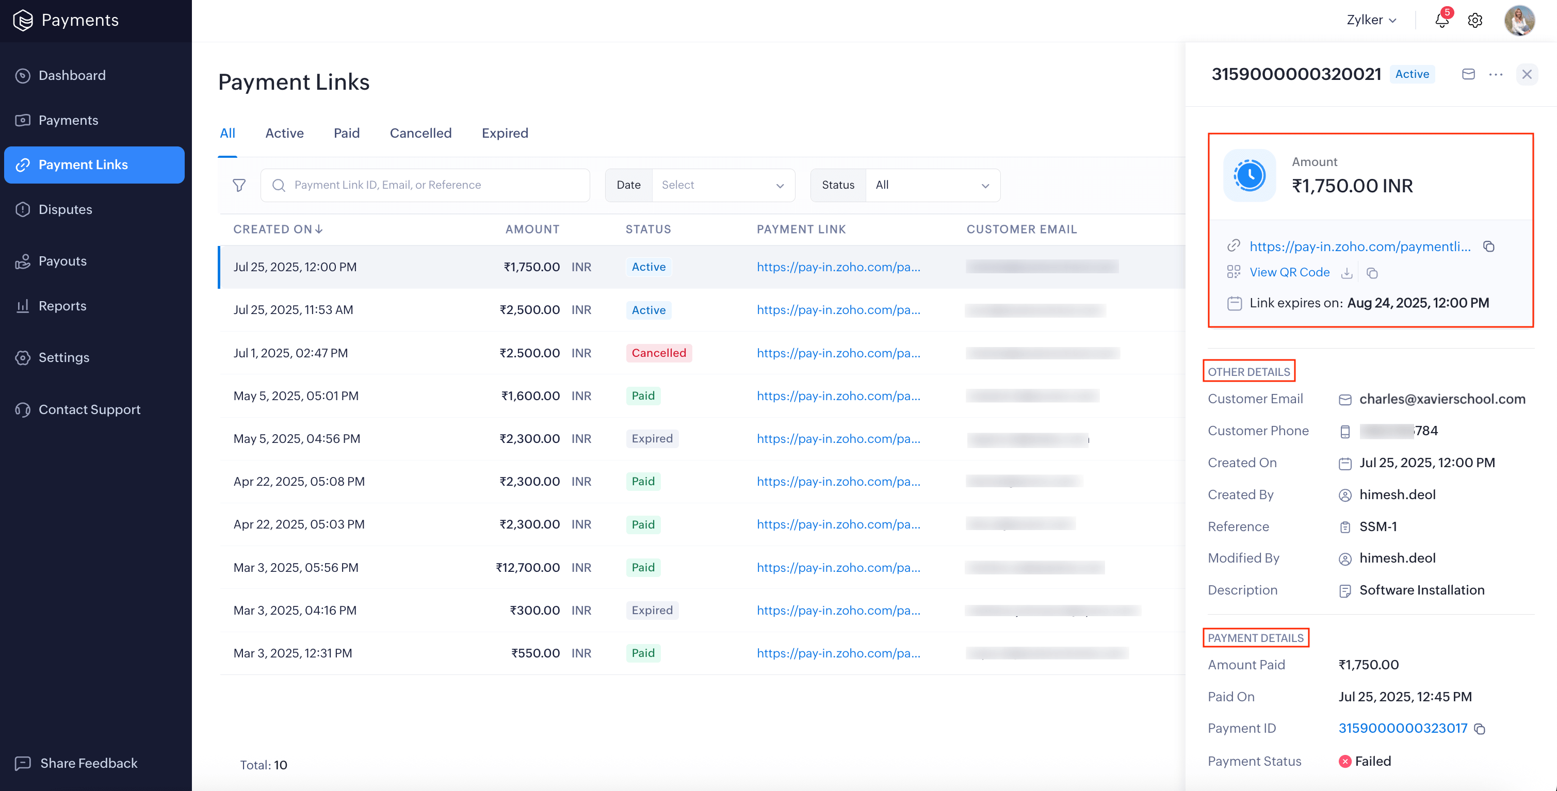Open the Status filter dropdown
This screenshot has width=1557, height=791.
(x=932, y=185)
